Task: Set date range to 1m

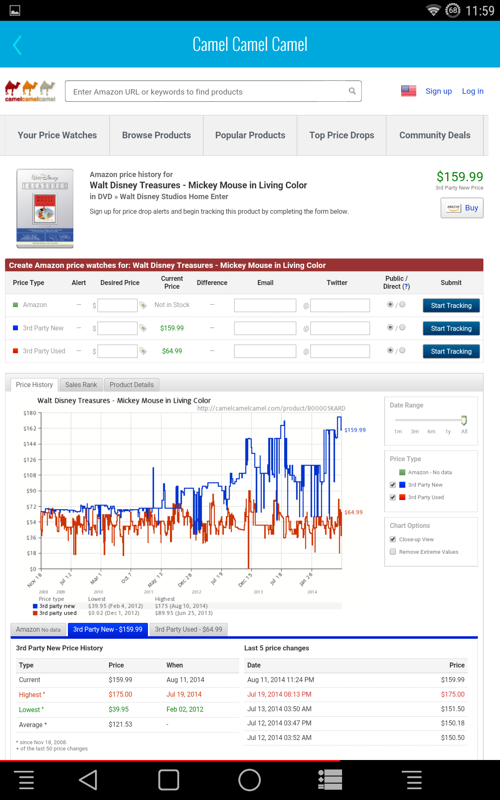Action: click(x=398, y=432)
